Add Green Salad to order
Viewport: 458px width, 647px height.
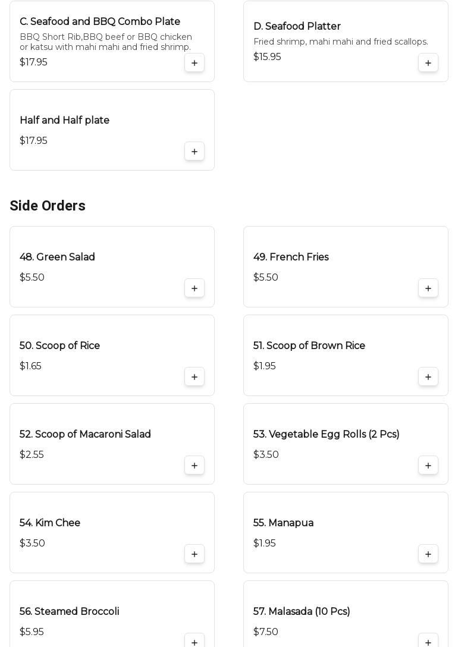195,288
